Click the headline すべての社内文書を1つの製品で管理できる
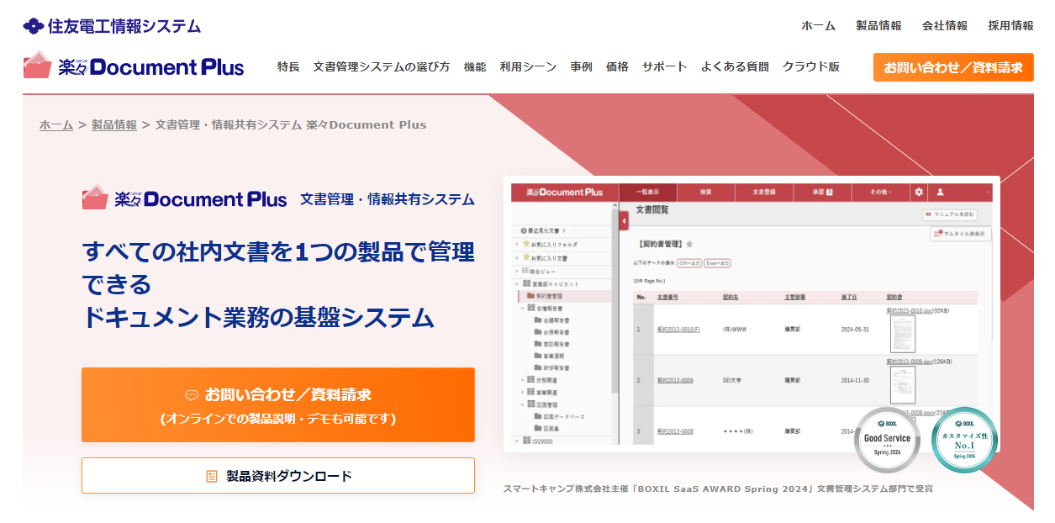 [x=278, y=267]
